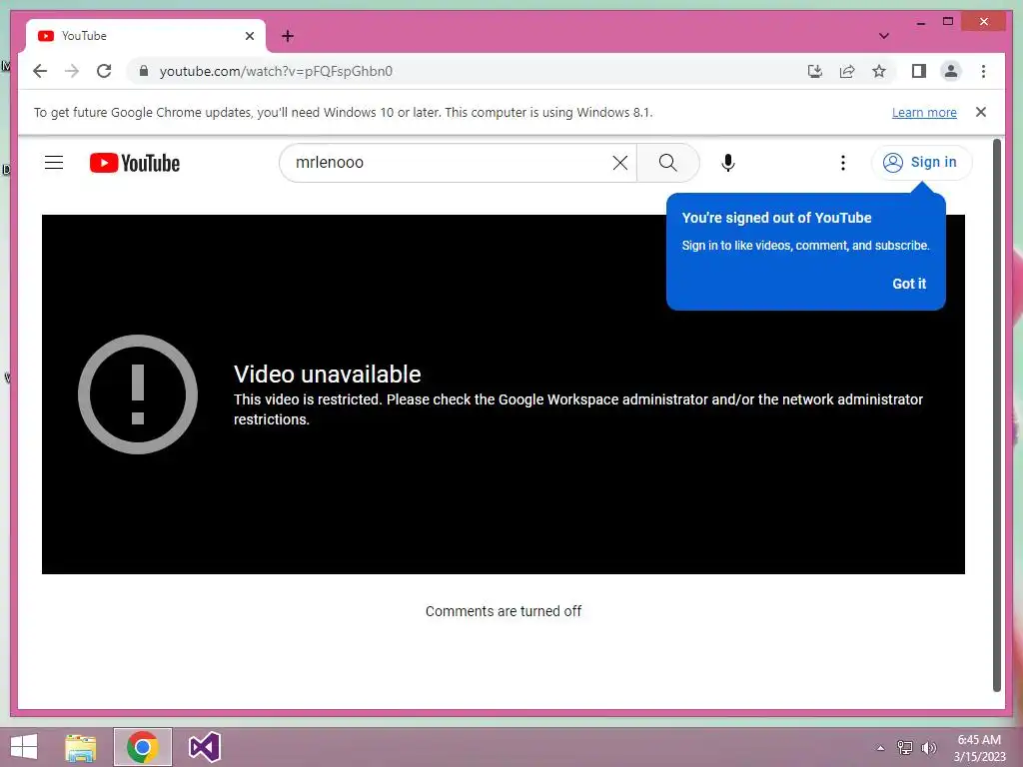Click the You're signed out of YouTube text
1023x767 pixels.
(776, 218)
